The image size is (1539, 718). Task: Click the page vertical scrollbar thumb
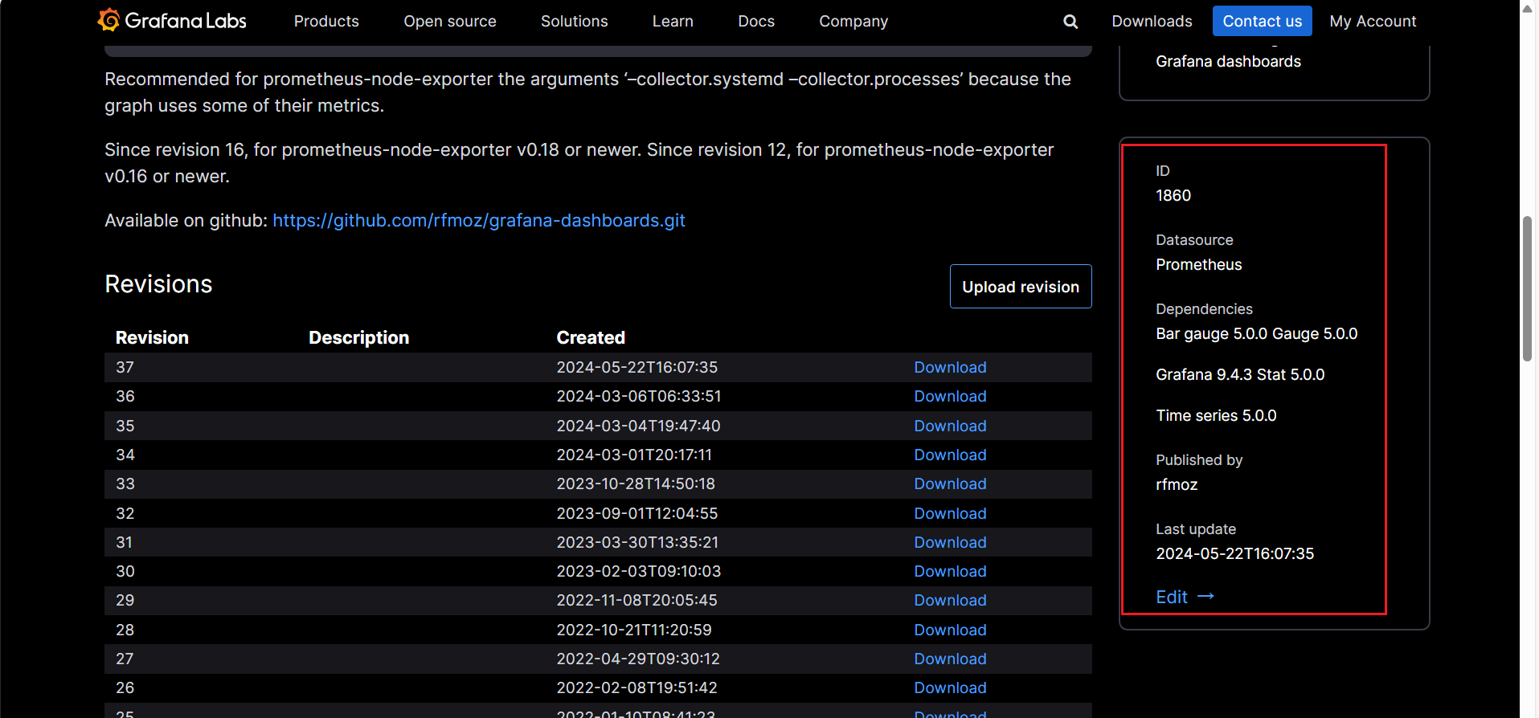pyautogui.click(x=1528, y=289)
